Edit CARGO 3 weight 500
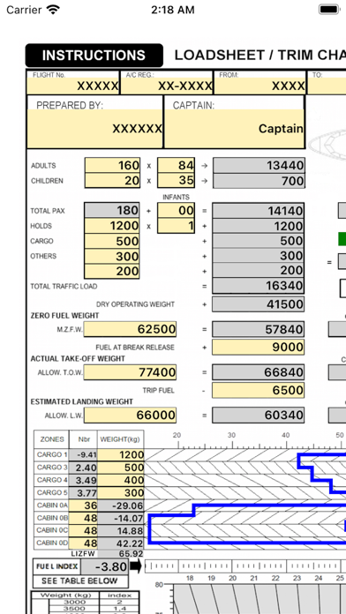Viewport: 346px width, 614px height. coord(121,468)
